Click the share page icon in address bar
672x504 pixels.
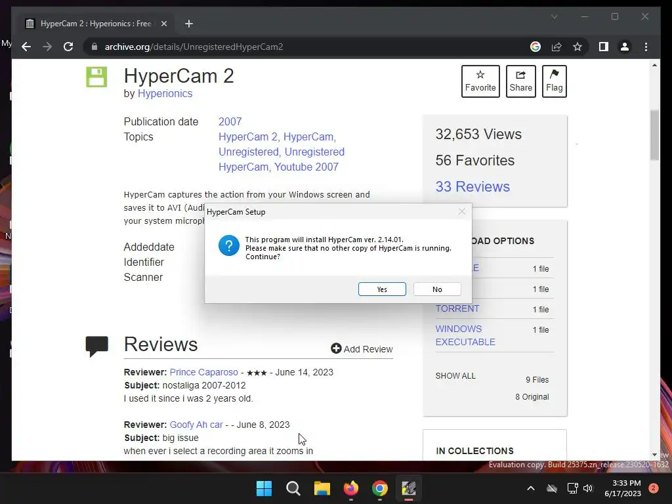tap(556, 47)
